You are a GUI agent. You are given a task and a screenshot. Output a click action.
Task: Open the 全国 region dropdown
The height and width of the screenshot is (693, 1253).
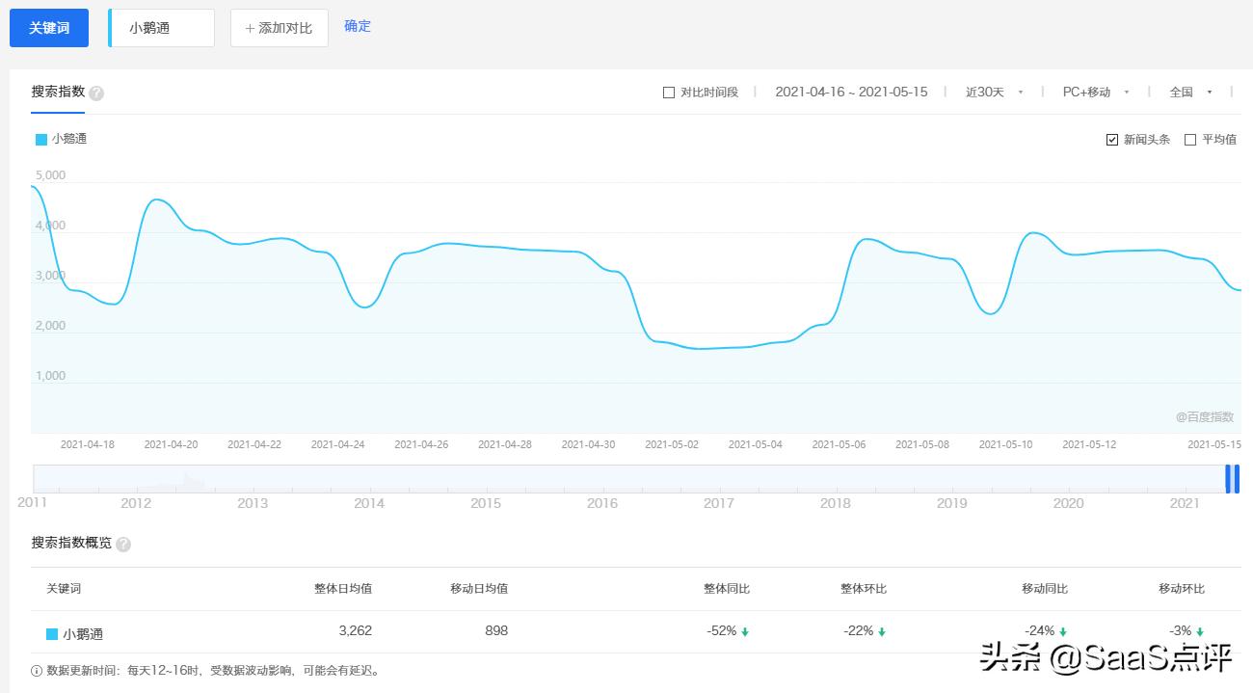(x=1190, y=92)
